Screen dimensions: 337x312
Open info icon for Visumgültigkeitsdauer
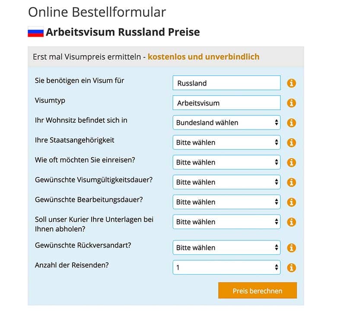(292, 182)
